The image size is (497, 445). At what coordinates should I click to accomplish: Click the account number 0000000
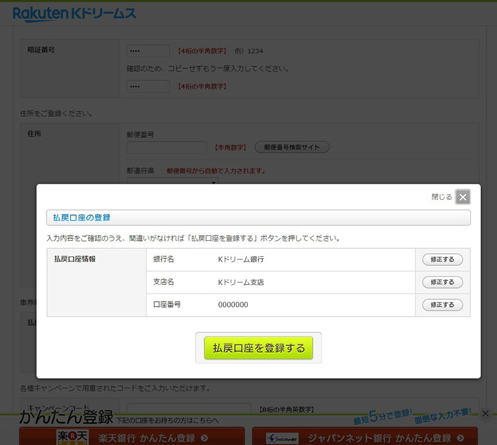pyautogui.click(x=233, y=305)
